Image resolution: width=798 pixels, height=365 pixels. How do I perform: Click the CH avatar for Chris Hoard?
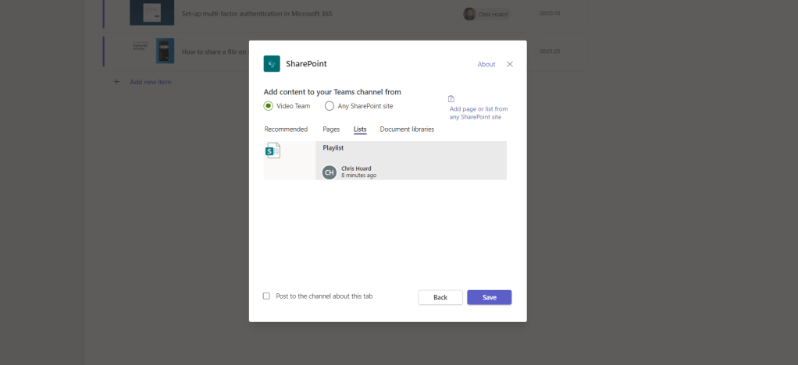[330, 172]
